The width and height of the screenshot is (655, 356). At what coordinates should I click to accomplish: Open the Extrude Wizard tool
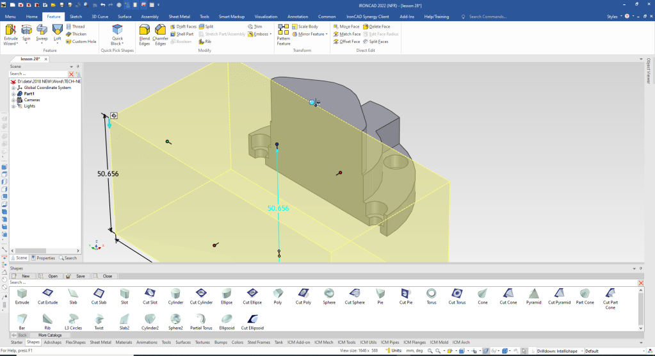click(11, 34)
